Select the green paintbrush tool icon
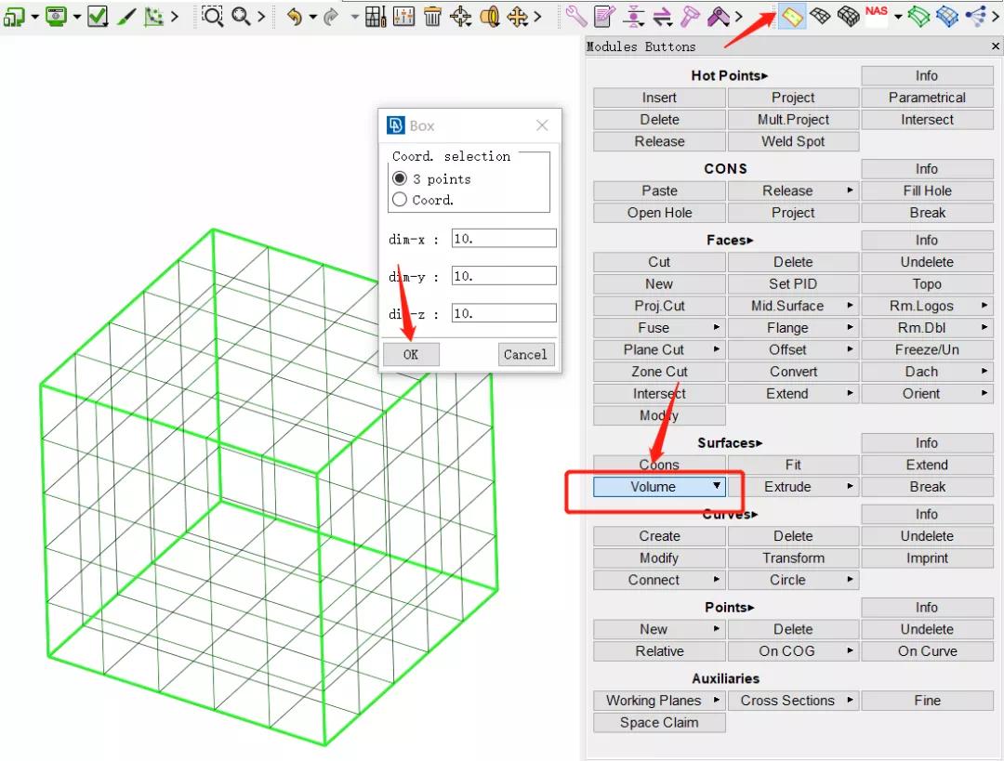This screenshot has height=761, width=1004. [126, 16]
